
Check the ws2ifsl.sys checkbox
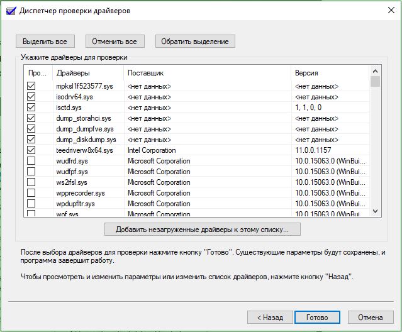[x=31, y=182]
